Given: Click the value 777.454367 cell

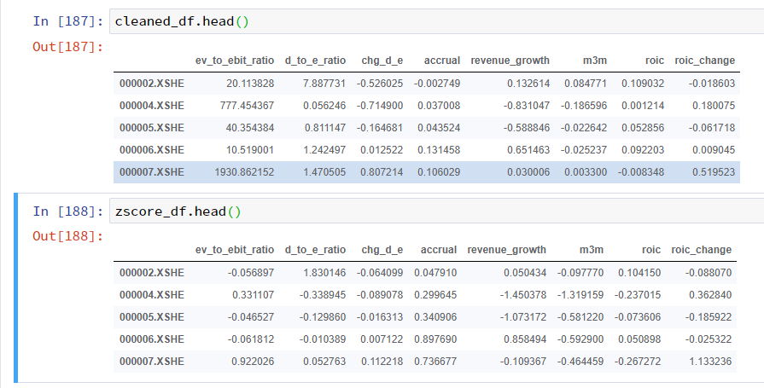Looking at the screenshot, I should pos(247,106).
